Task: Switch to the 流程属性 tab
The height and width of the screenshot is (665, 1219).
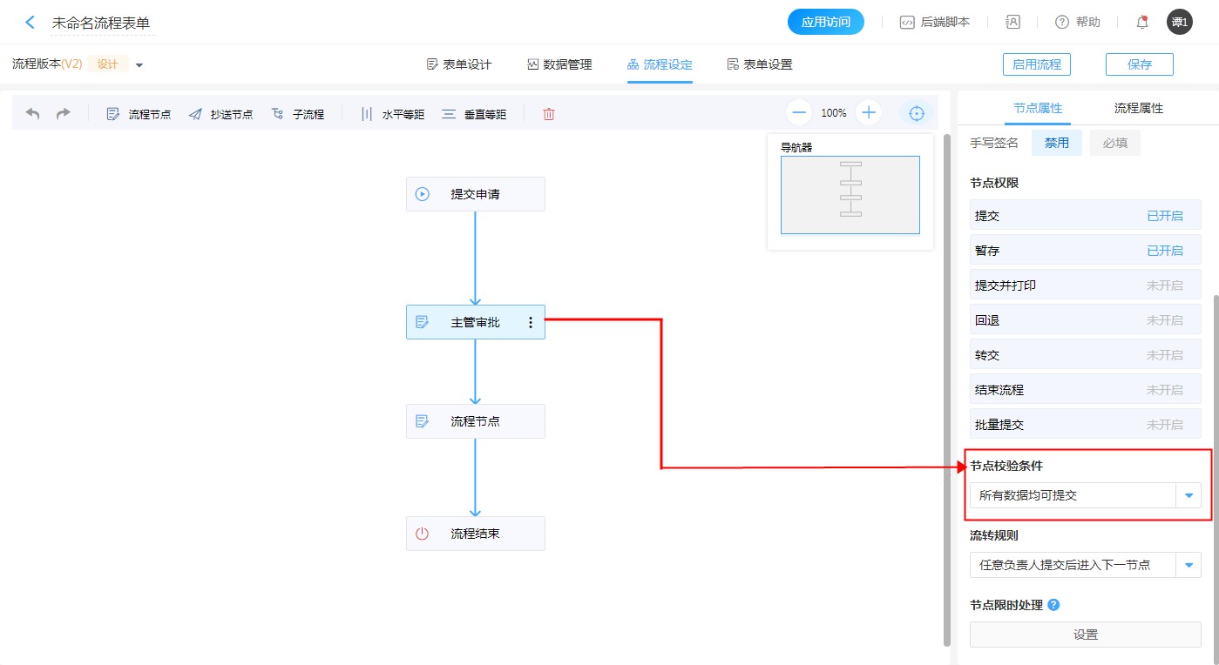Action: 1138,109
